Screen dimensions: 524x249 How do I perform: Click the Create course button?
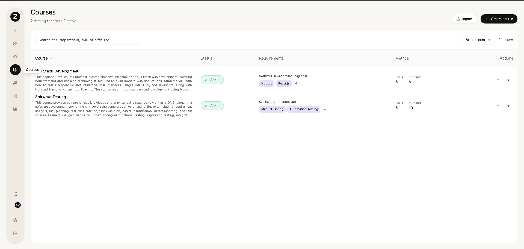tap(499, 19)
